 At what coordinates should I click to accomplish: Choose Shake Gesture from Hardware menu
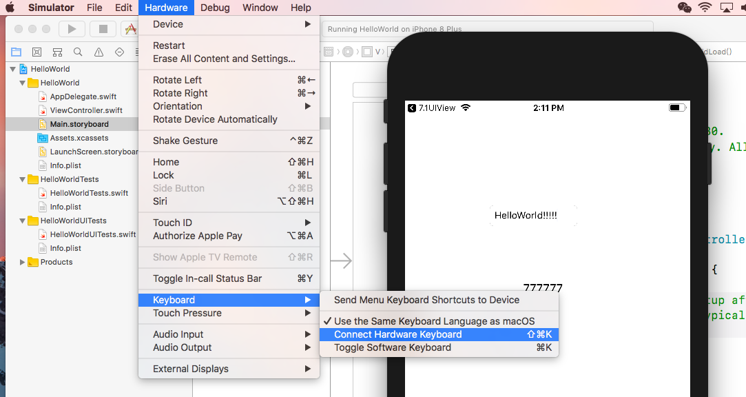185,141
